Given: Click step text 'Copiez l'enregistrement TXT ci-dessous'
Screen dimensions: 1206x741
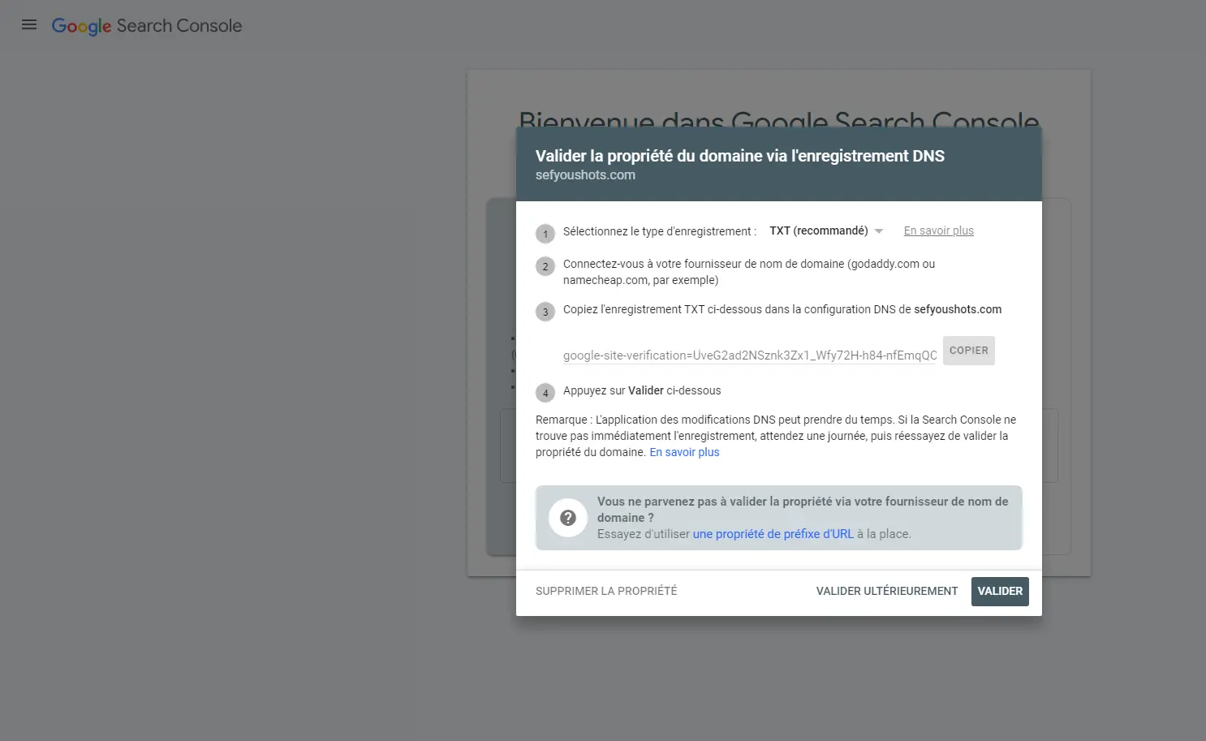Looking at the screenshot, I should pos(782,309).
